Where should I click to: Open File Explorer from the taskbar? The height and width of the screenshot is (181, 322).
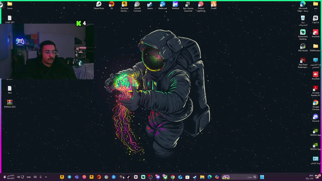[x=202, y=177]
